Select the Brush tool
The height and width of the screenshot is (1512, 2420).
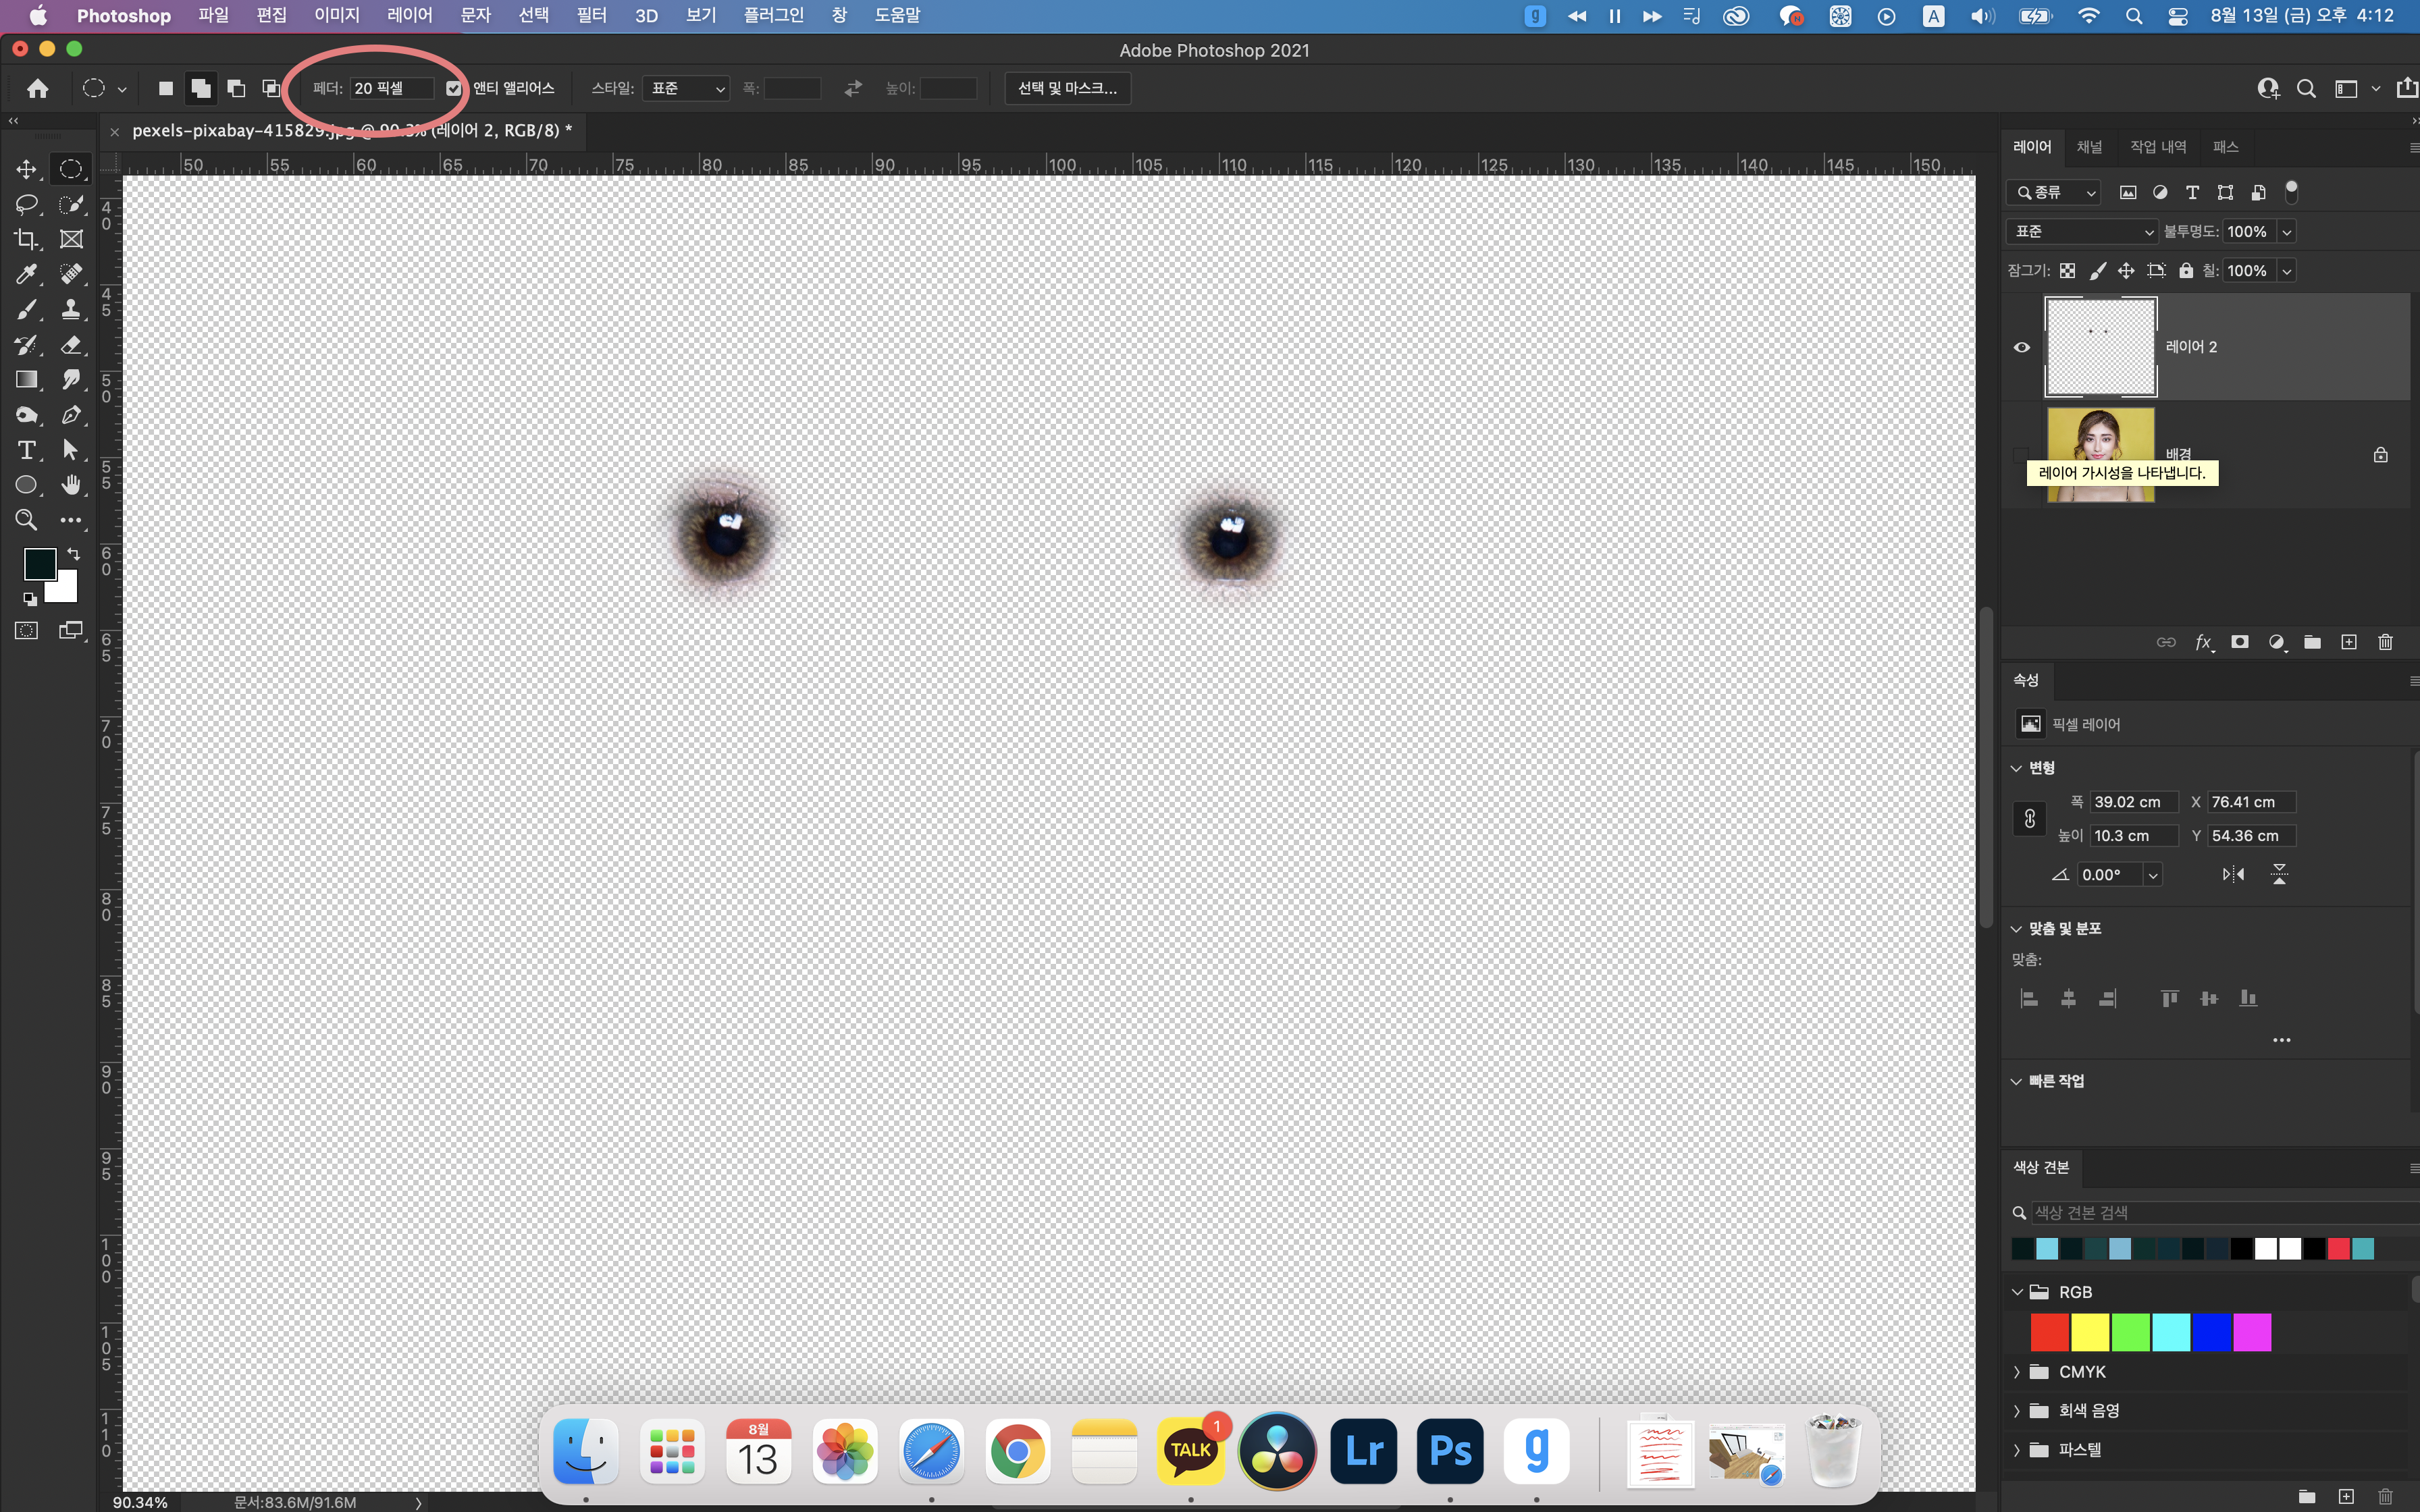click(x=26, y=309)
